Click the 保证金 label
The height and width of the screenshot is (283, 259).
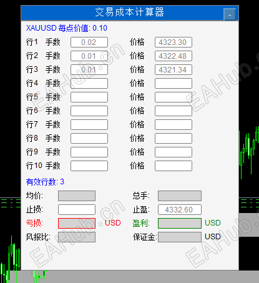pyautogui.click(x=145, y=237)
